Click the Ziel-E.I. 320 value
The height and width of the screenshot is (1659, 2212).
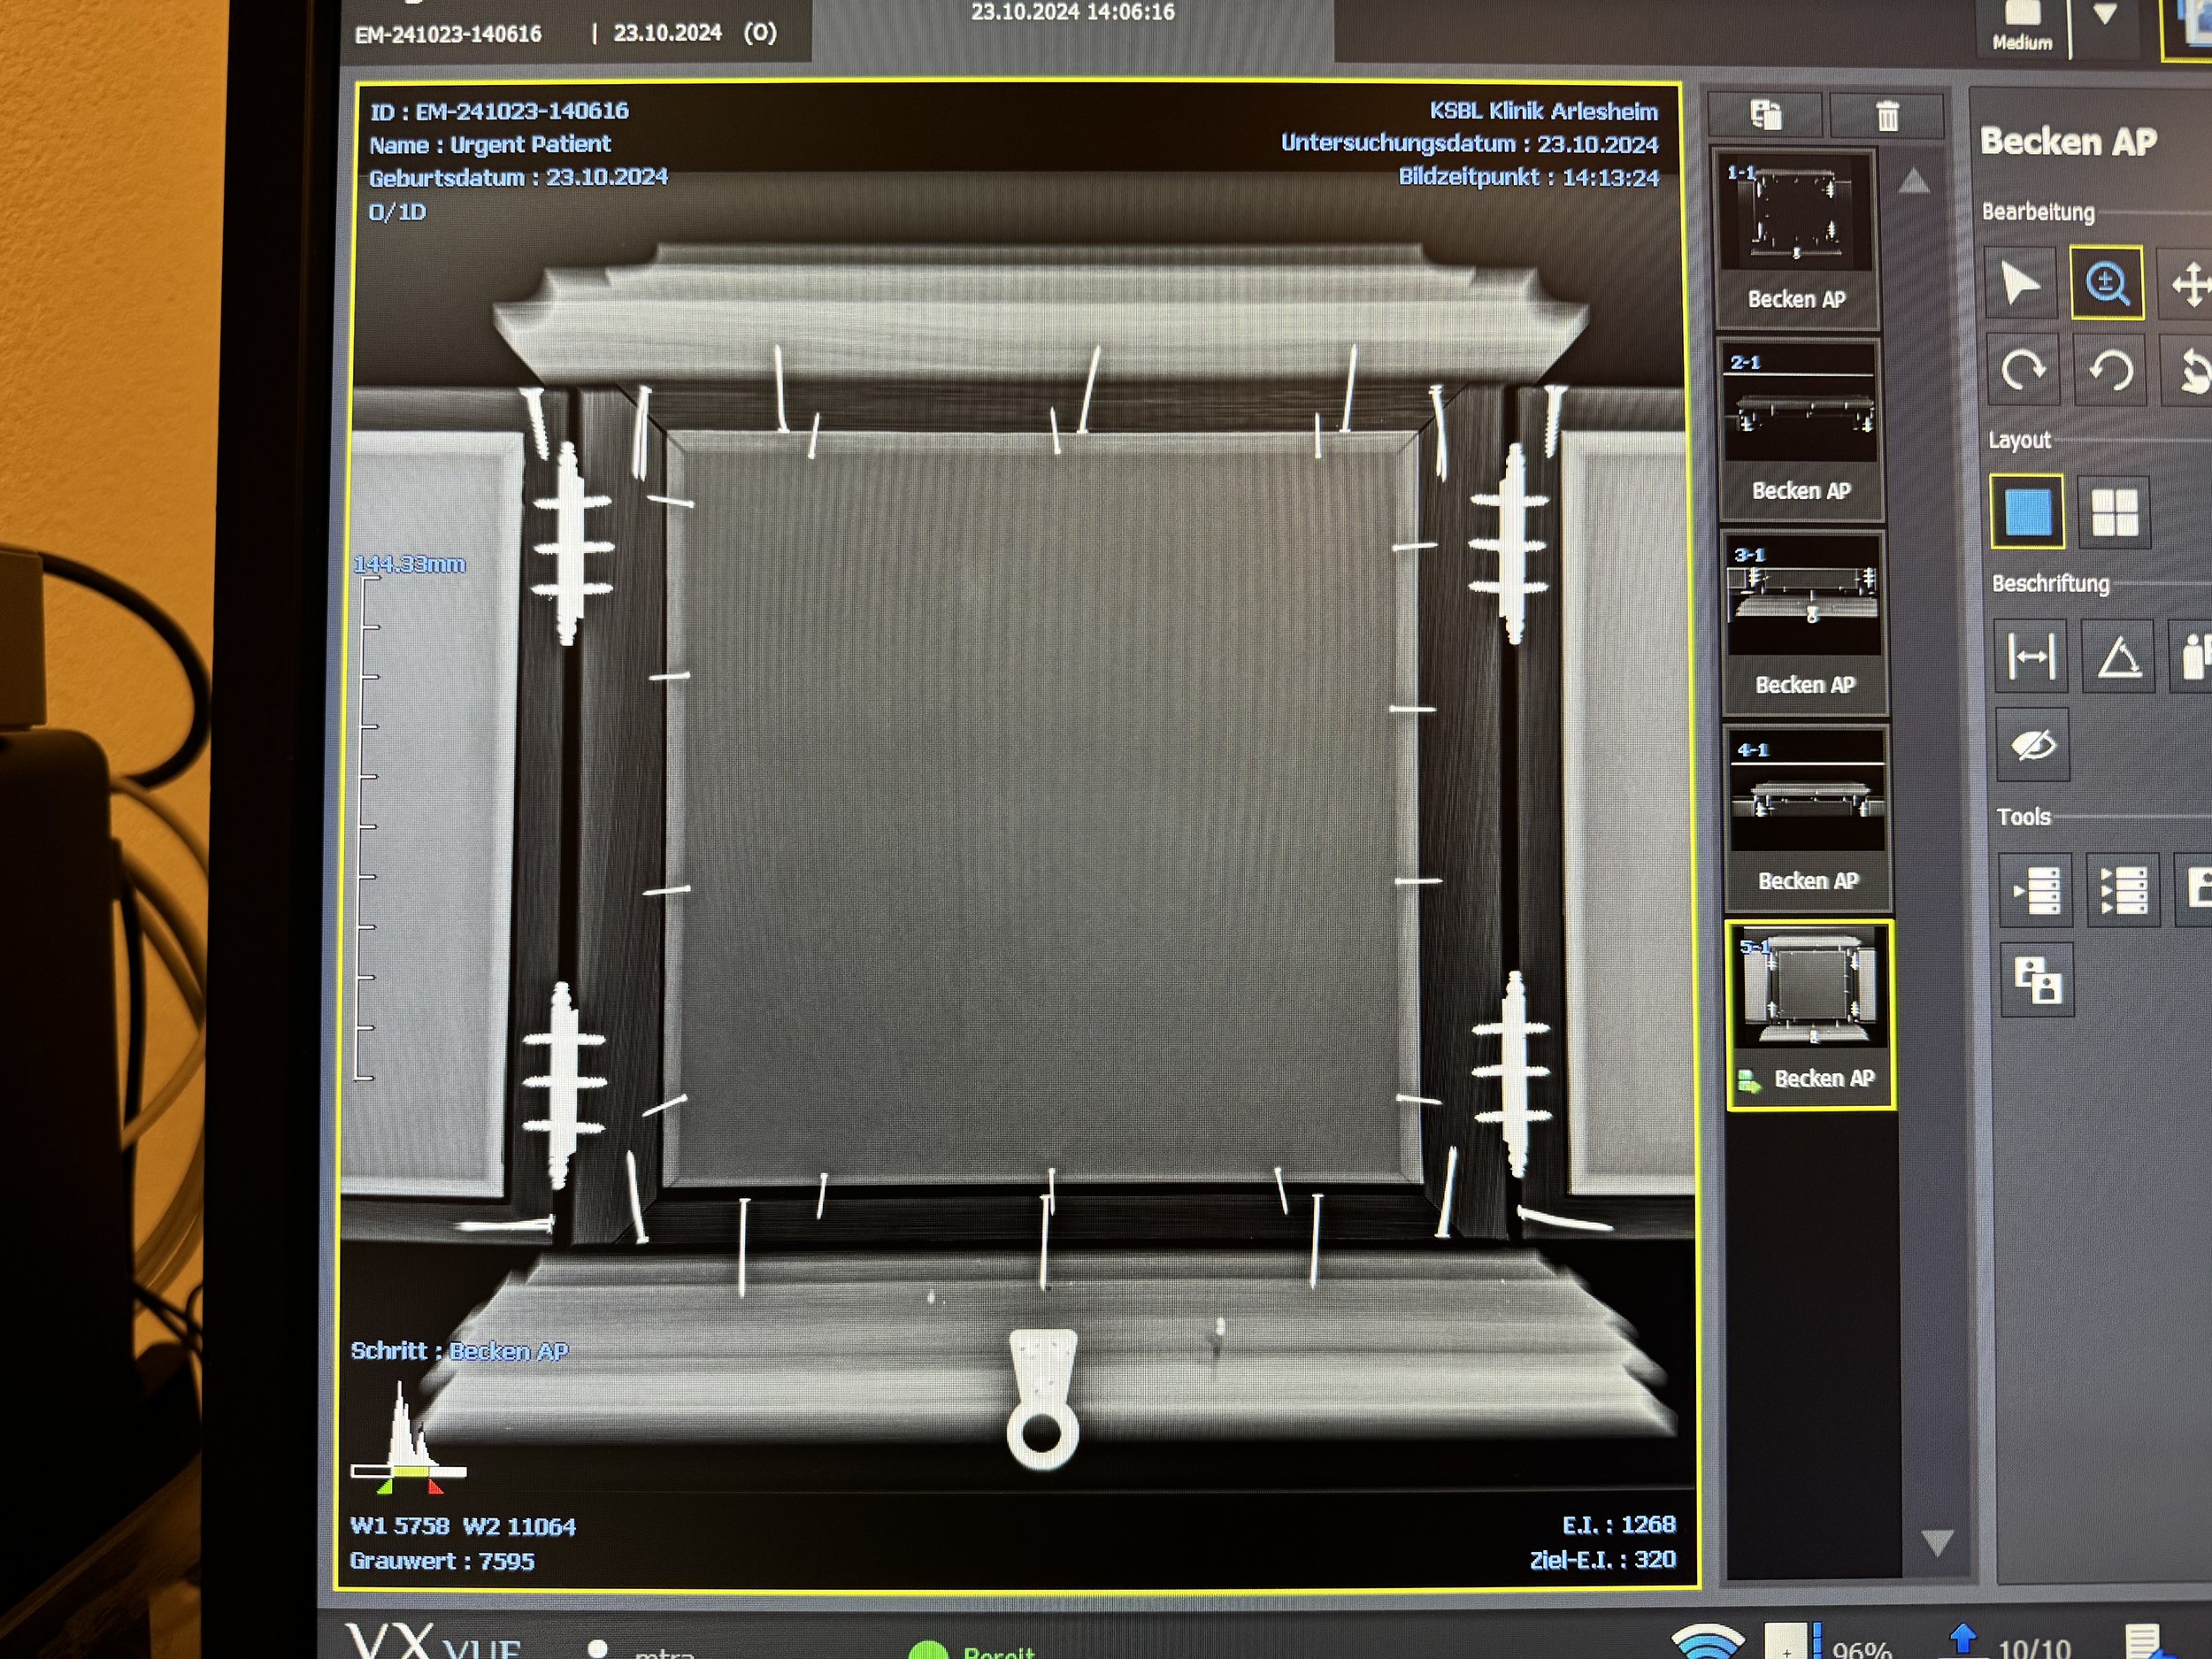point(1603,1559)
